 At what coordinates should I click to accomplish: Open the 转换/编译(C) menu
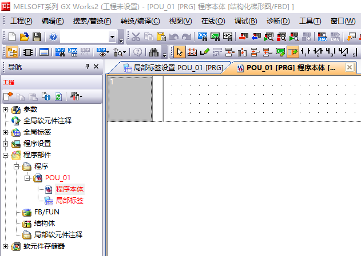point(140,21)
